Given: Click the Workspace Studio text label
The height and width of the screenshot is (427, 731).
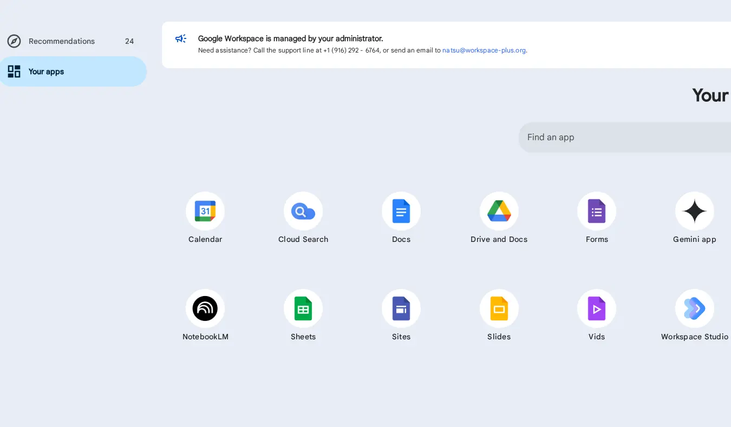Looking at the screenshot, I should point(695,337).
